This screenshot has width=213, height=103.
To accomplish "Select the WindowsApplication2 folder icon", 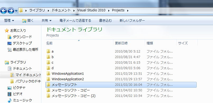I will point(48,79).
